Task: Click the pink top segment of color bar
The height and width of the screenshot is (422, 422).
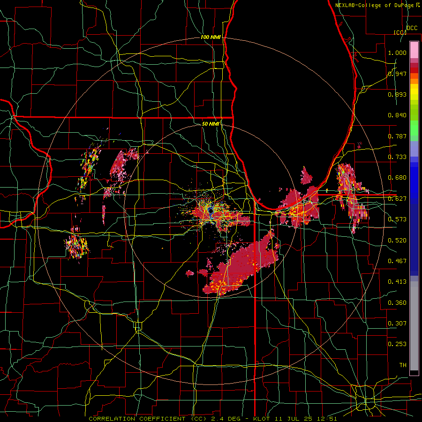Action: point(414,50)
